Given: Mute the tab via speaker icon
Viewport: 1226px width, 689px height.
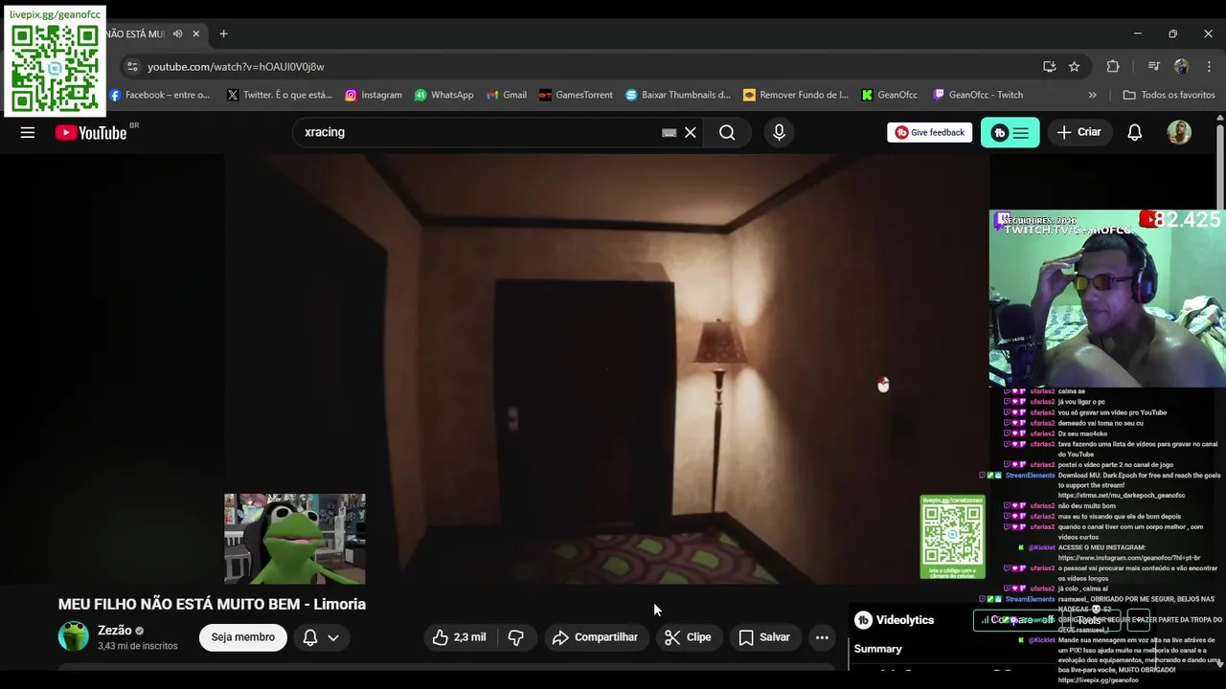Looking at the screenshot, I should point(177,33).
